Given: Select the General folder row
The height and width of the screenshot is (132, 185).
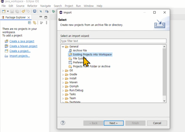Looking at the screenshot, I should pos(74,47).
